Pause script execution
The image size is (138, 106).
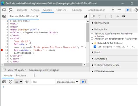(93, 16)
